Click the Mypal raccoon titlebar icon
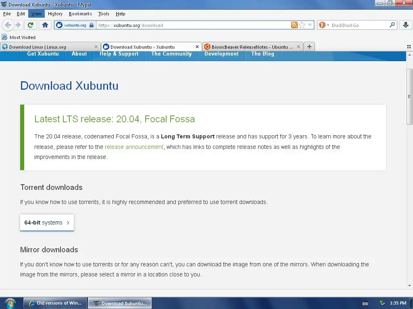Viewport: 413px width, 309px height. pyautogui.click(x=4, y=4)
